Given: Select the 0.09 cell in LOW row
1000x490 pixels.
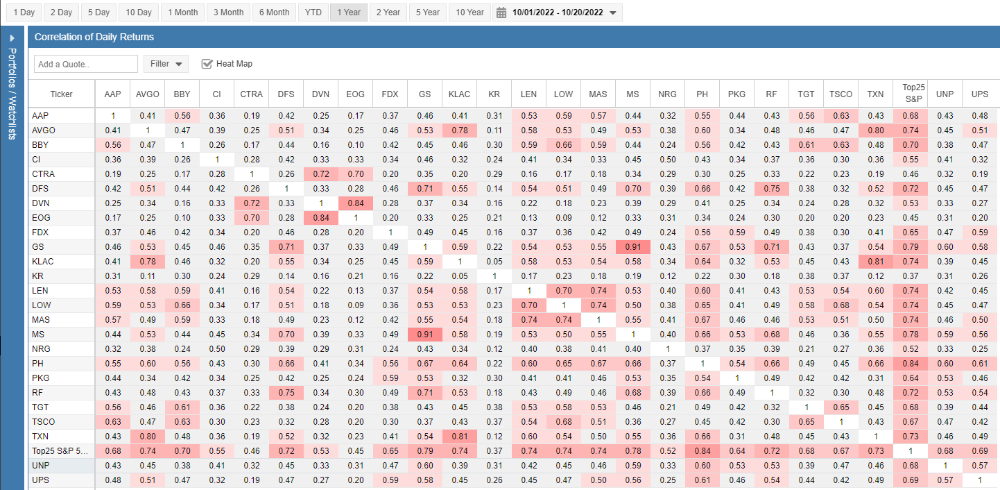Looking at the screenshot, I should click(x=355, y=305).
